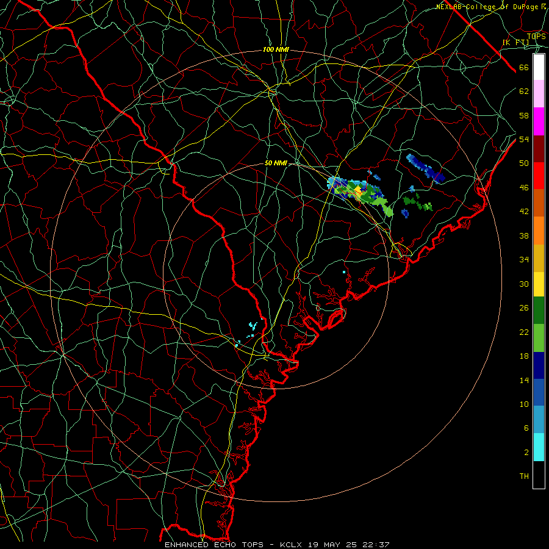Click the K FT units label
Image resolution: width=549 pixels, height=549 pixels.
click(516, 42)
